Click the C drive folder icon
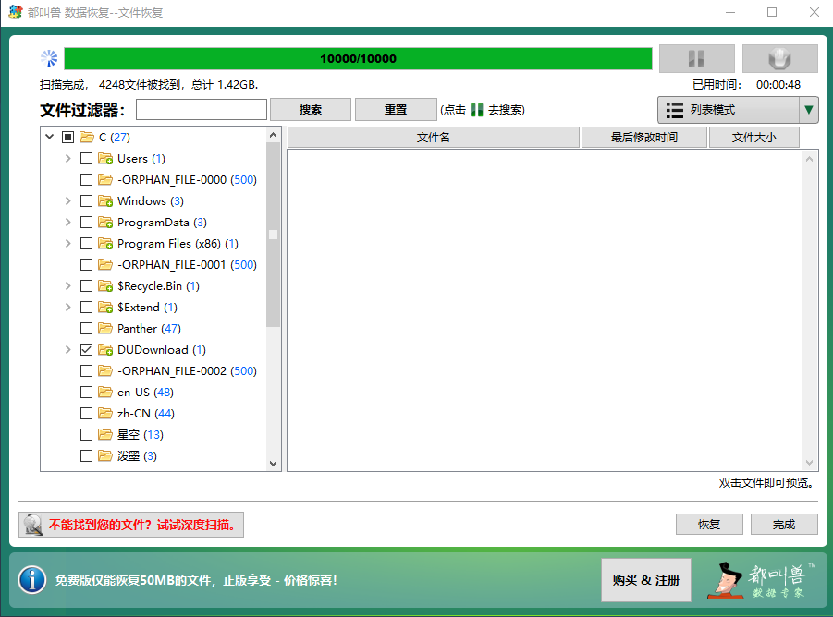This screenshot has width=833, height=617. point(87,138)
